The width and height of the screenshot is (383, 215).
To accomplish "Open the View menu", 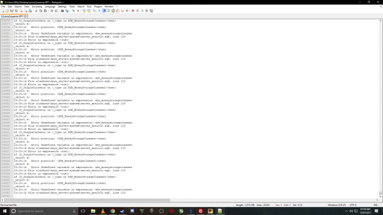I will click(27, 6).
